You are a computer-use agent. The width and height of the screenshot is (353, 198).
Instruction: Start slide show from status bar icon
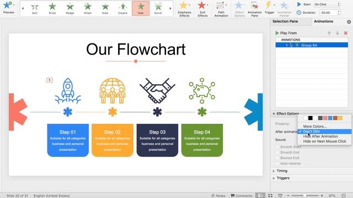coord(280,196)
